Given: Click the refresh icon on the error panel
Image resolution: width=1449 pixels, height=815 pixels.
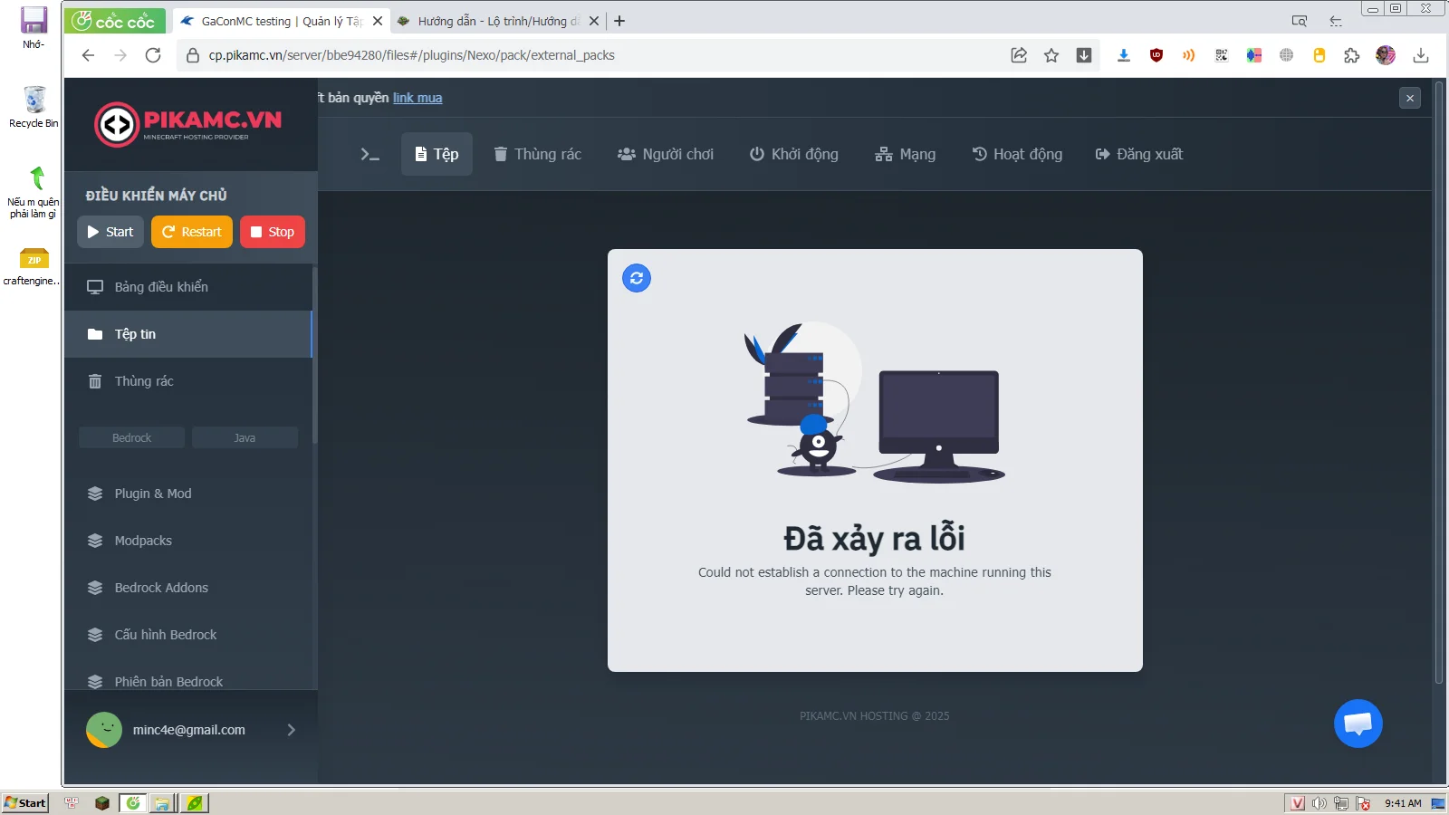Looking at the screenshot, I should pos(637,278).
